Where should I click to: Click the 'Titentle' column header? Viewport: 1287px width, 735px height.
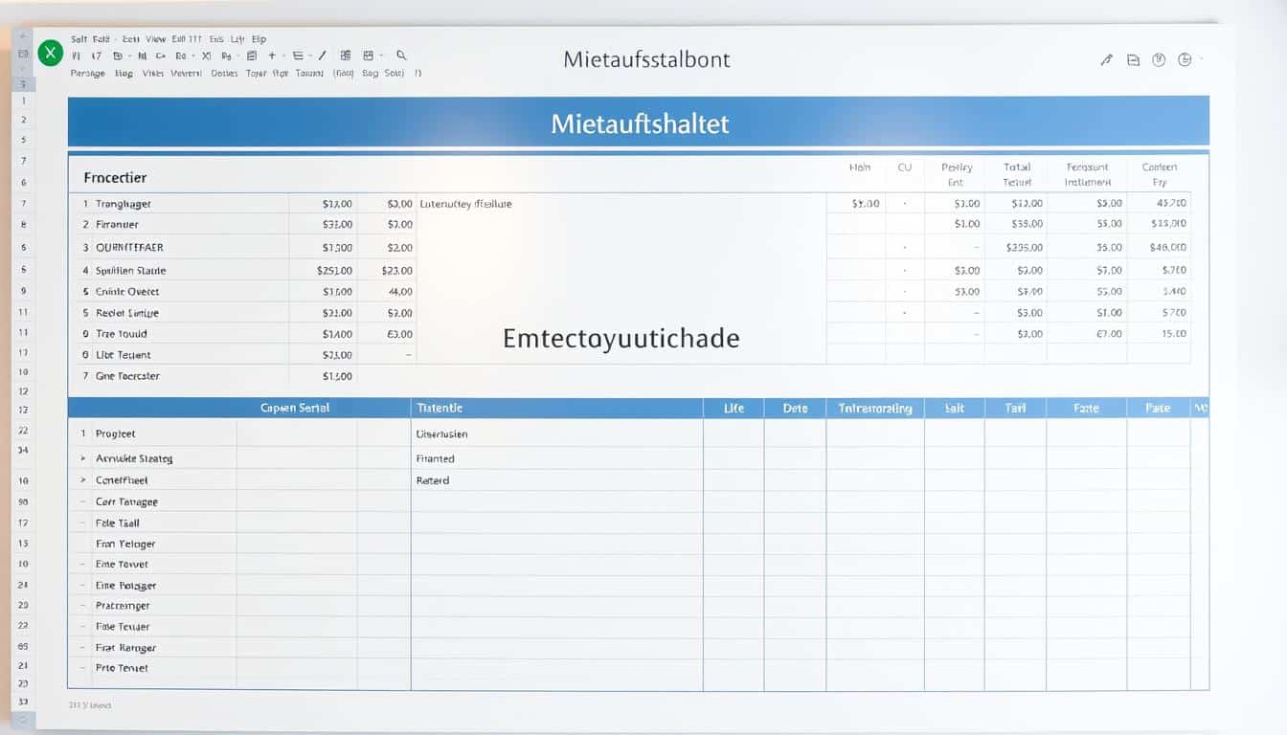pyautogui.click(x=440, y=409)
